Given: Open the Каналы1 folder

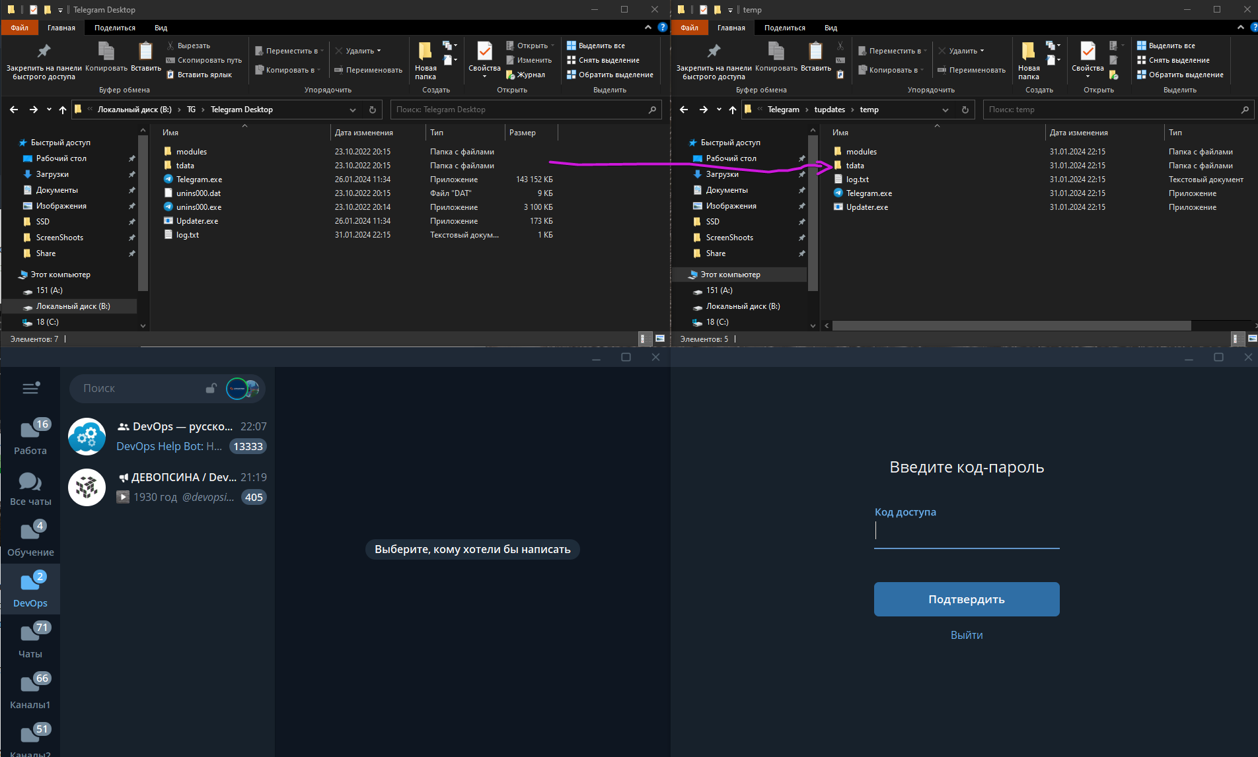Looking at the screenshot, I should coord(30,691).
